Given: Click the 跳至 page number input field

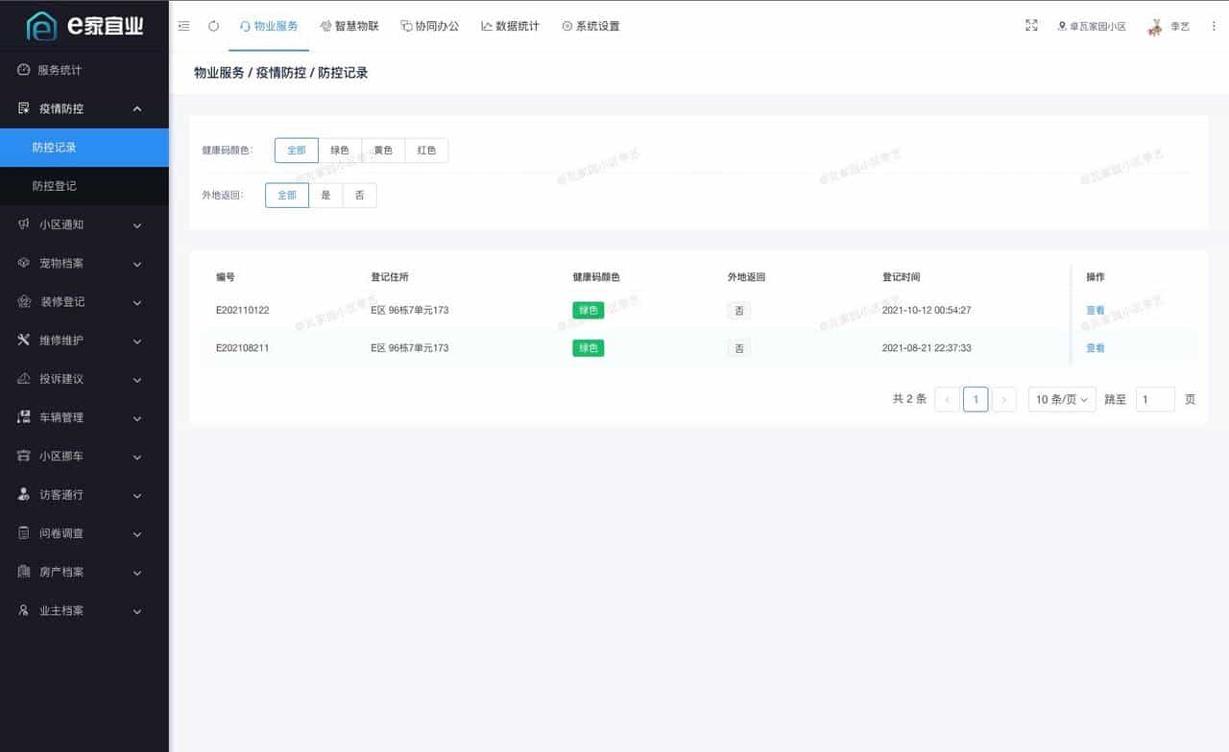Looking at the screenshot, I should (x=1155, y=398).
